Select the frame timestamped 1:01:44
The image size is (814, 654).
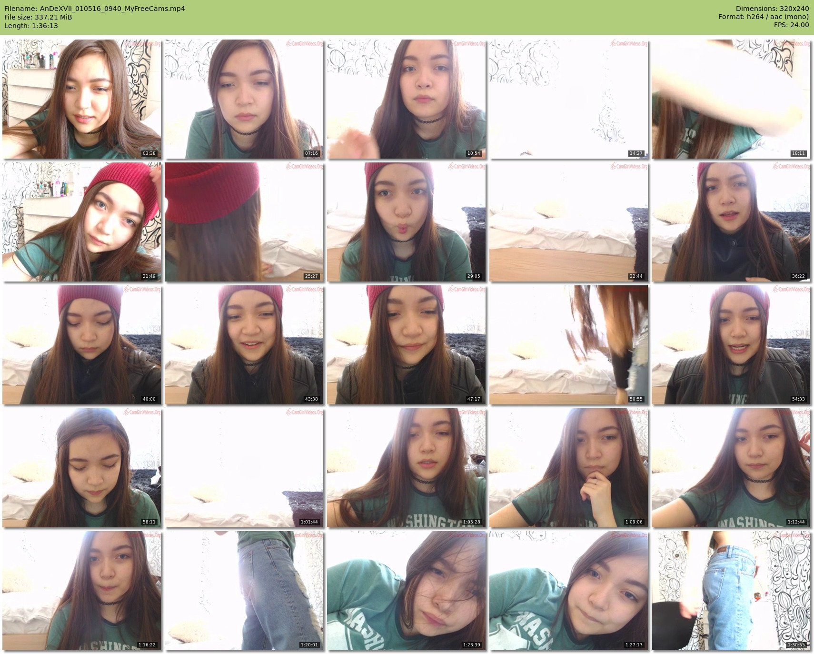244,468
